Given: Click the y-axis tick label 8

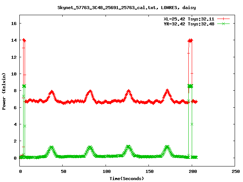Looking at the screenshot, I should (15, 91).
